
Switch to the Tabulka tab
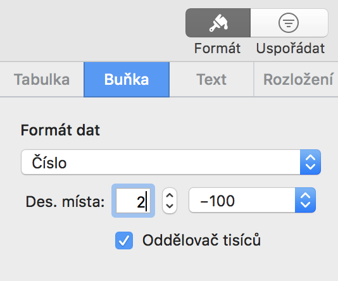[42, 80]
